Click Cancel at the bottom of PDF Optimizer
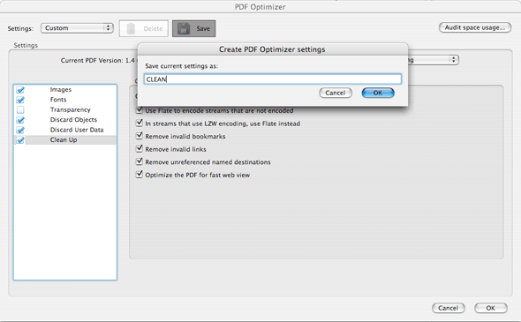This screenshot has width=521, height=322. click(449, 308)
